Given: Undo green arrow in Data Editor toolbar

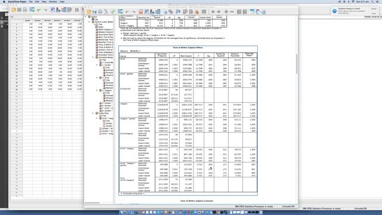Looking at the screenshot, I should 39,10.
